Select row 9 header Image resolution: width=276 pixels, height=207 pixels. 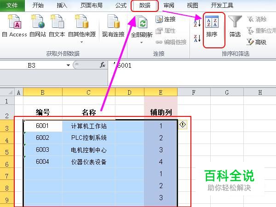(7, 197)
